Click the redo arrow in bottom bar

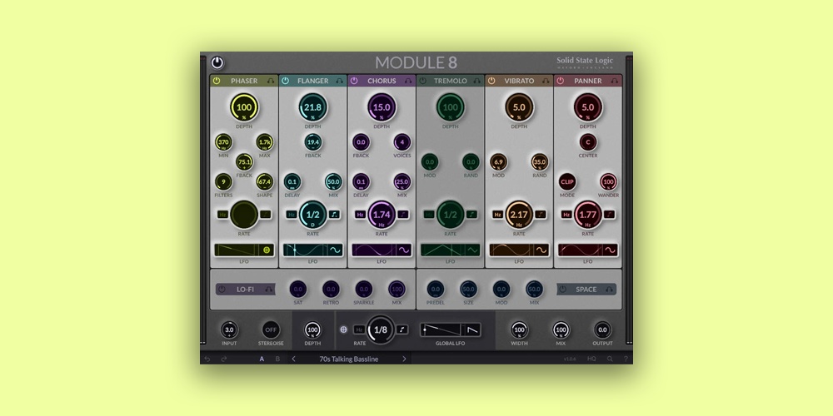pos(223,359)
